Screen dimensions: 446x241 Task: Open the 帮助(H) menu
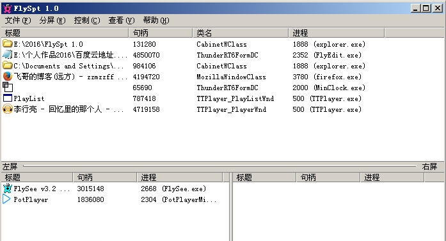coord(156,20)
